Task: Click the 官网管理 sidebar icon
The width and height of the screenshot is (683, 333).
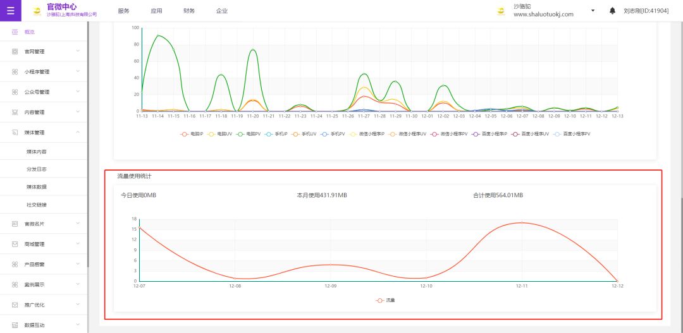Action: click(x=15, y=51)
